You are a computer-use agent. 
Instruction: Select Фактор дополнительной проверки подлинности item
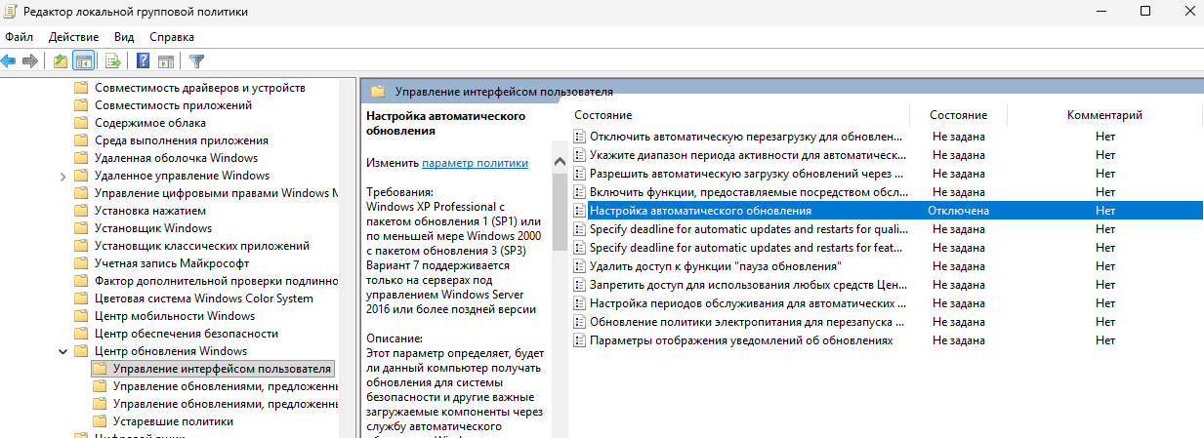coord(215,281)
